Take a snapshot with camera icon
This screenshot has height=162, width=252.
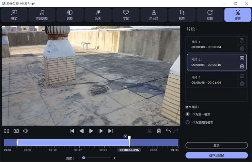pyautogui.click(x=16, y=131)
